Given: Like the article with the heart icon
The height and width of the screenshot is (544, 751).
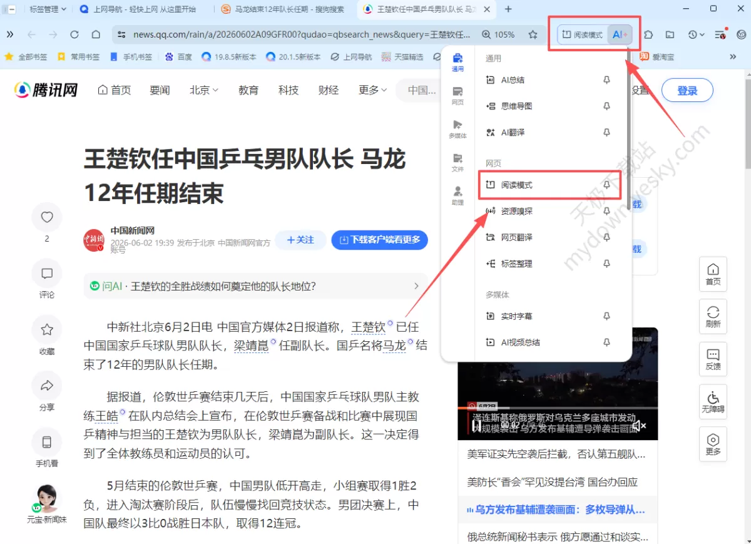Looking at the screenshot, I should (x=47, y=217).
